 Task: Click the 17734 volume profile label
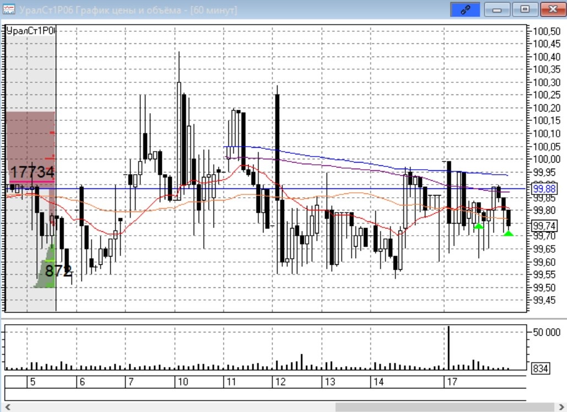(x=32, y=172)
